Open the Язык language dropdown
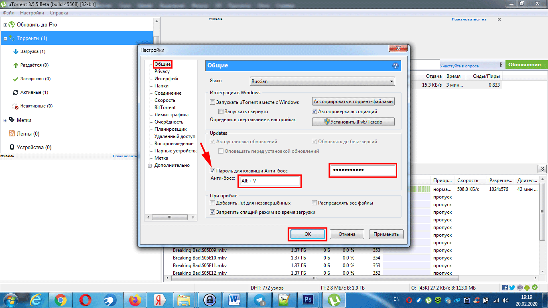Image resolution: width=548 pixels, height=308 pixels. click(x=322, y=81)
